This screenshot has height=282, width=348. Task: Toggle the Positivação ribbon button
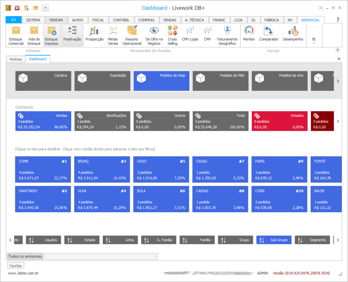tap(72, 35)
